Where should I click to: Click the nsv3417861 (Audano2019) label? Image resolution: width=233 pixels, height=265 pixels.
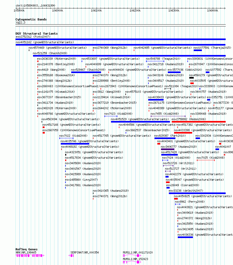pyautogui.click(x=83, y=185)
